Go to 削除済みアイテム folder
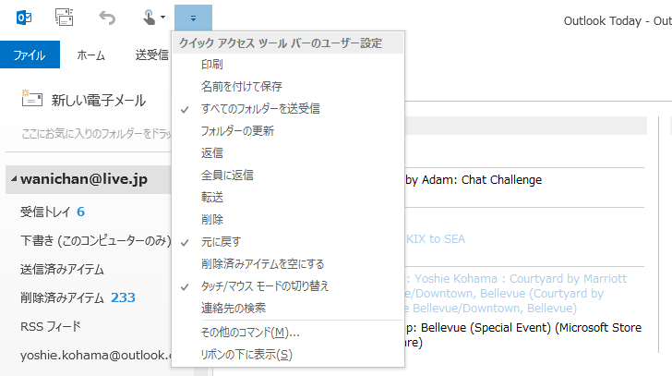The height and width of the screenshot is (376, 672). (x=62, y=297)
